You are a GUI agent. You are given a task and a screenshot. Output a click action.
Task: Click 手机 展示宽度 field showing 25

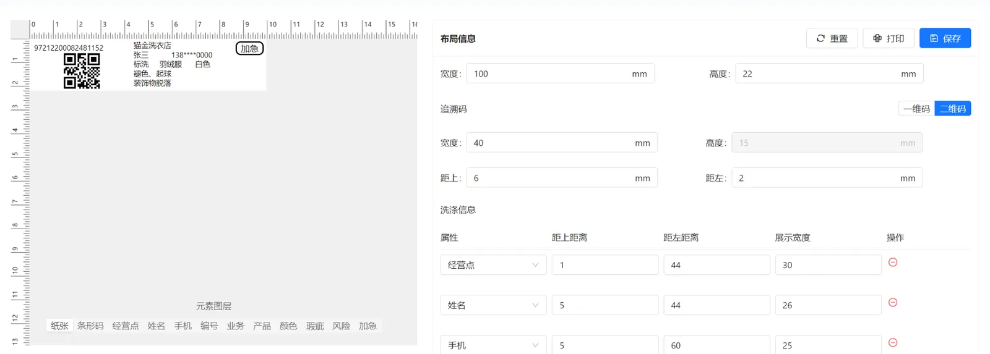click(828, 345)
